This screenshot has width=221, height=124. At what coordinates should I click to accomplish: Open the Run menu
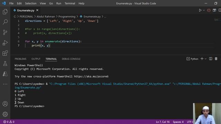coord(59,3)
